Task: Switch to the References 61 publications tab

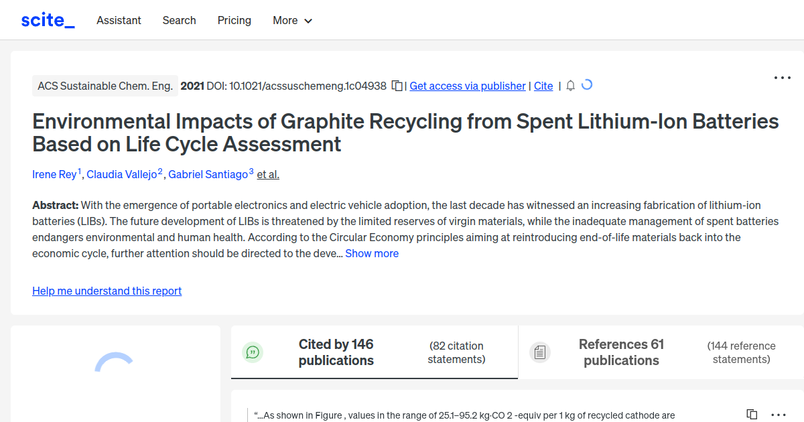Action: (x=621, y=352)
